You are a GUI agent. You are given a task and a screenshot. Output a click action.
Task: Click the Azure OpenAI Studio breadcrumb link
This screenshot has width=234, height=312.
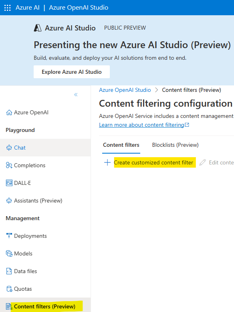pos(125,90)
